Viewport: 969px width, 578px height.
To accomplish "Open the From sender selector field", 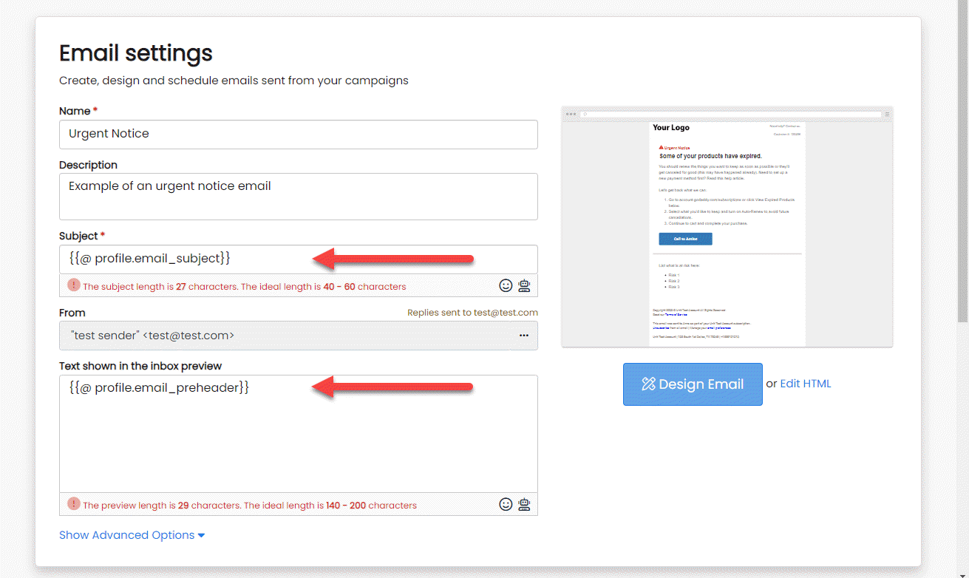I will pyautogui.click(x=288, y=336).
